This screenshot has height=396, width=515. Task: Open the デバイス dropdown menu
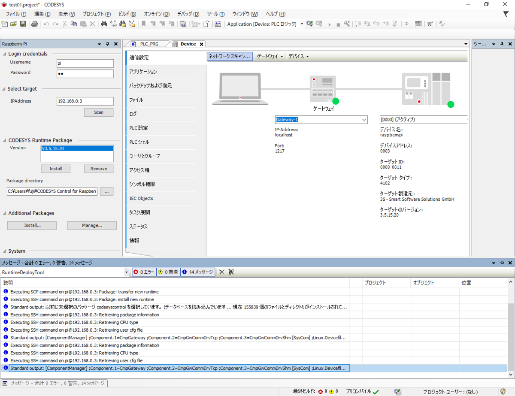pos(298,56)
